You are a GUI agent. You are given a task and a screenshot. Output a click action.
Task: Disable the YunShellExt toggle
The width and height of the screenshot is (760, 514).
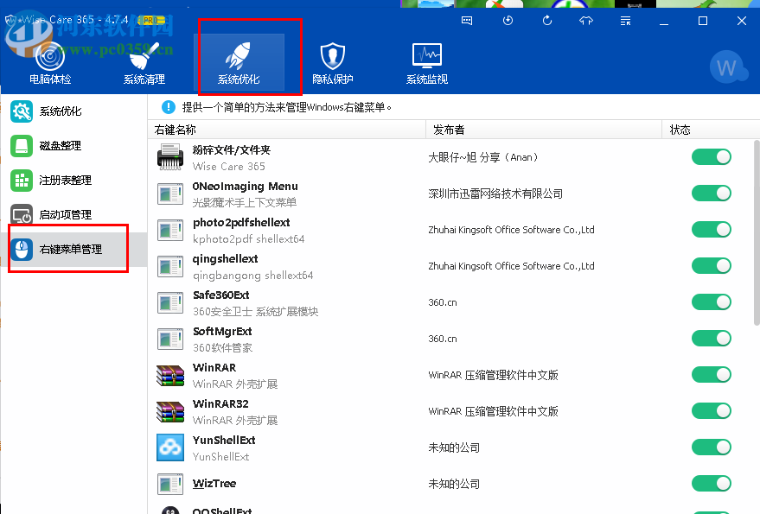[711, 447]
